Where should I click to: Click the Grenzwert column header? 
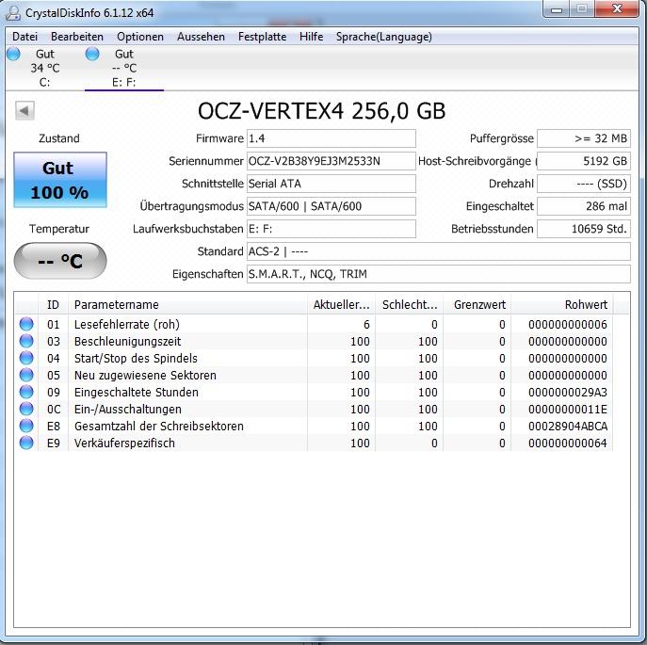(477, 304)
